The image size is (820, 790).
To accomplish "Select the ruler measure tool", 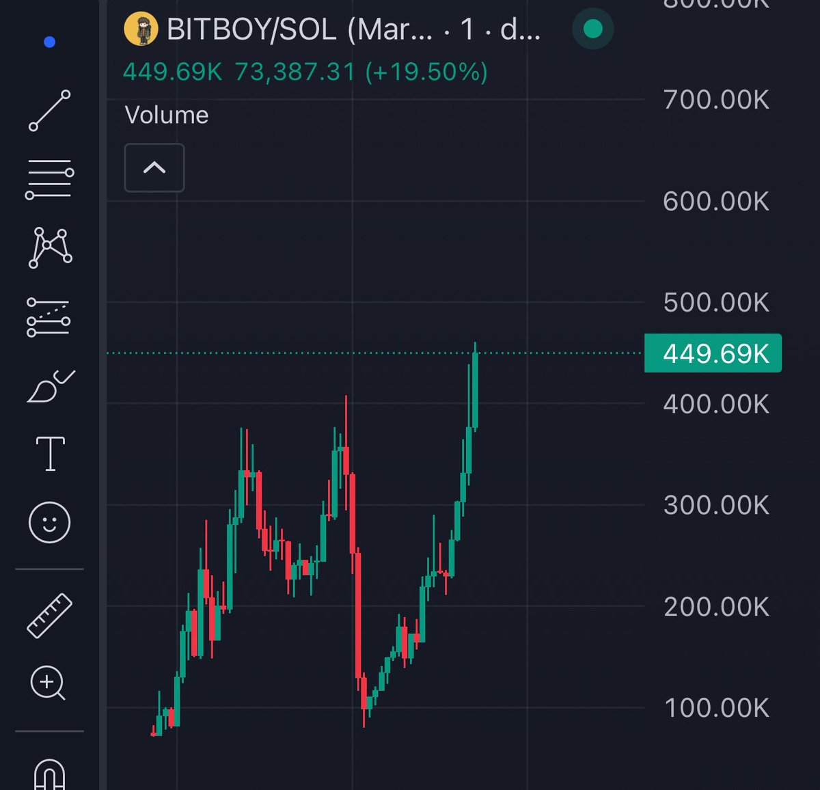I will point(49,616).
